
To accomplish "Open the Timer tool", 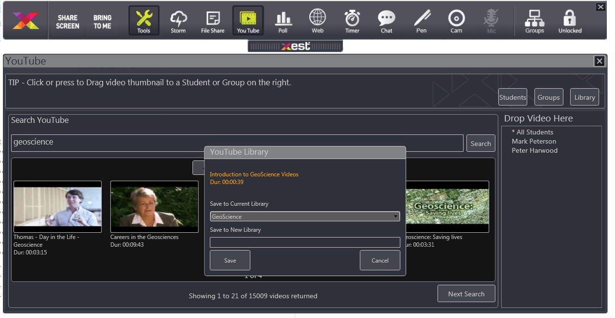I will pos(352,22).
